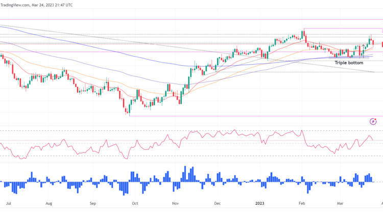This screenshot has width=383, height=219.
Task: Click the Mar time axis label
Action: point(341,203)
